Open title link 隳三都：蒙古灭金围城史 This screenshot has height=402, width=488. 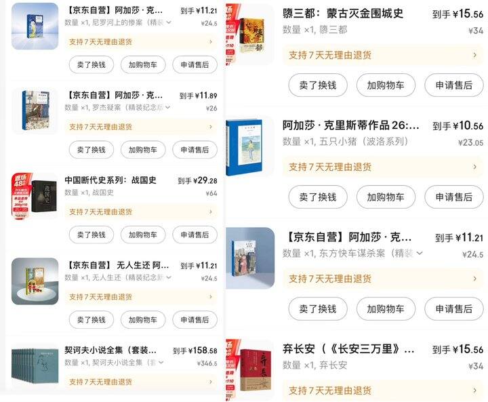343,14
